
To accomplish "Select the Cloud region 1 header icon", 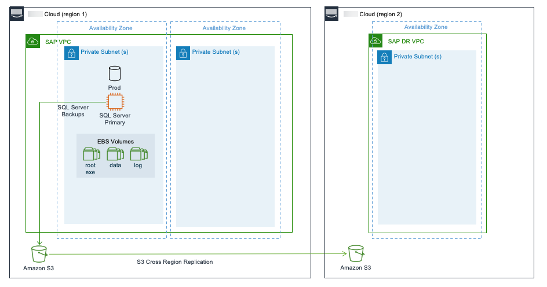I will [17, 13].
